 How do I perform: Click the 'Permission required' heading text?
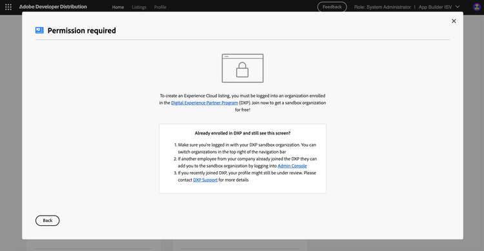click(82, 30)
